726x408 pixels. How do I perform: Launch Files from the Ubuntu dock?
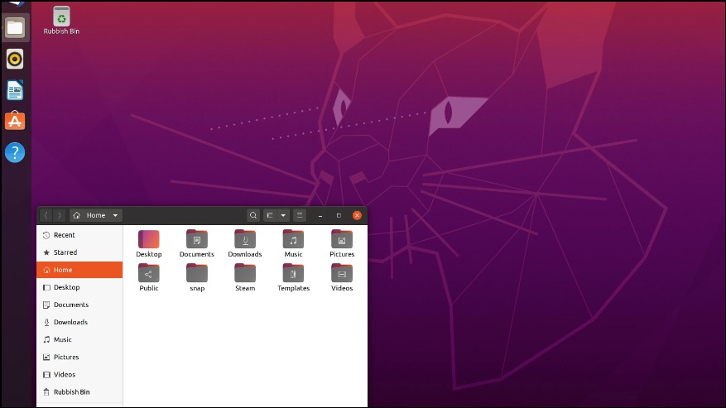coord(15,28)
